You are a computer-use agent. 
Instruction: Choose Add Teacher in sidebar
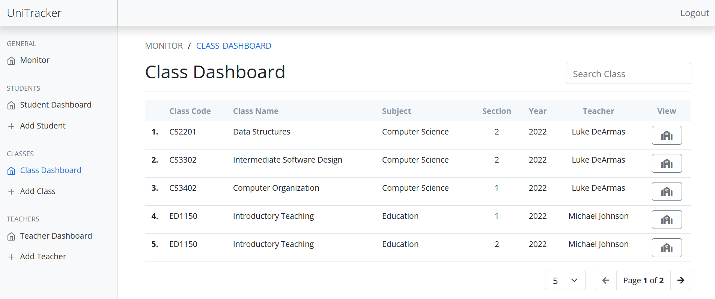coord(43,257)
